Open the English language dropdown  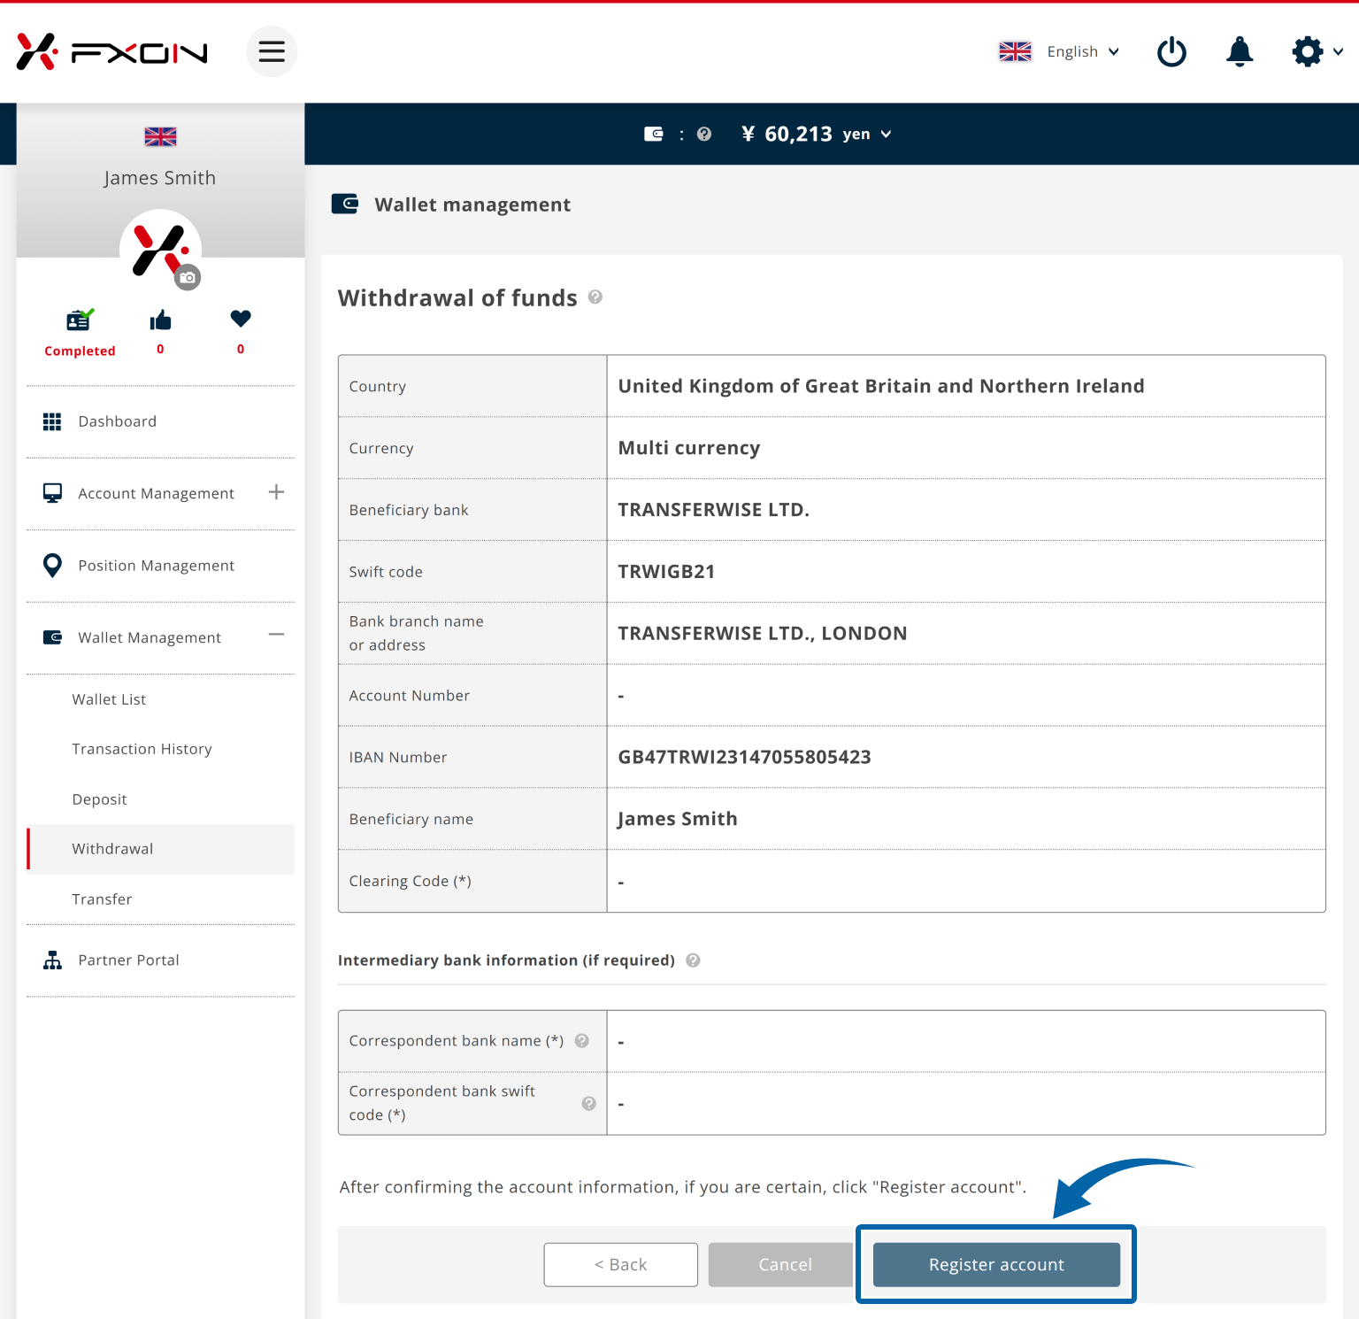click(x=1083, y=51)
